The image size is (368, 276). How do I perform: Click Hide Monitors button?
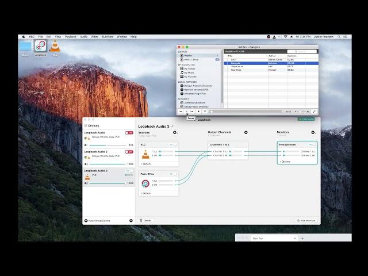(306, 221)
